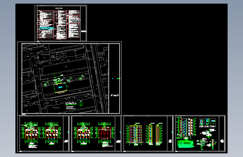Select the proposed building footprint on site plan
This screenshot has height=157, width=243.
pyautogui.click(x=60, y=88)
